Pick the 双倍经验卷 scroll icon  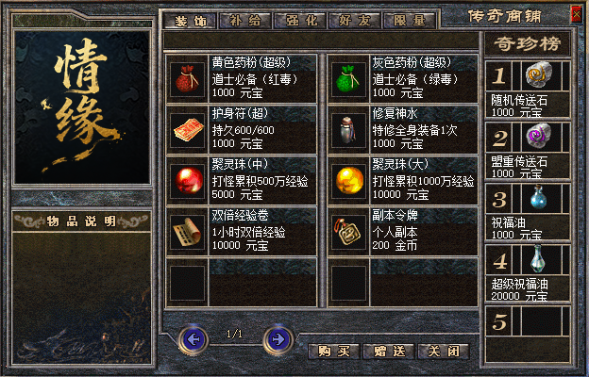click(x=187, y=232)
